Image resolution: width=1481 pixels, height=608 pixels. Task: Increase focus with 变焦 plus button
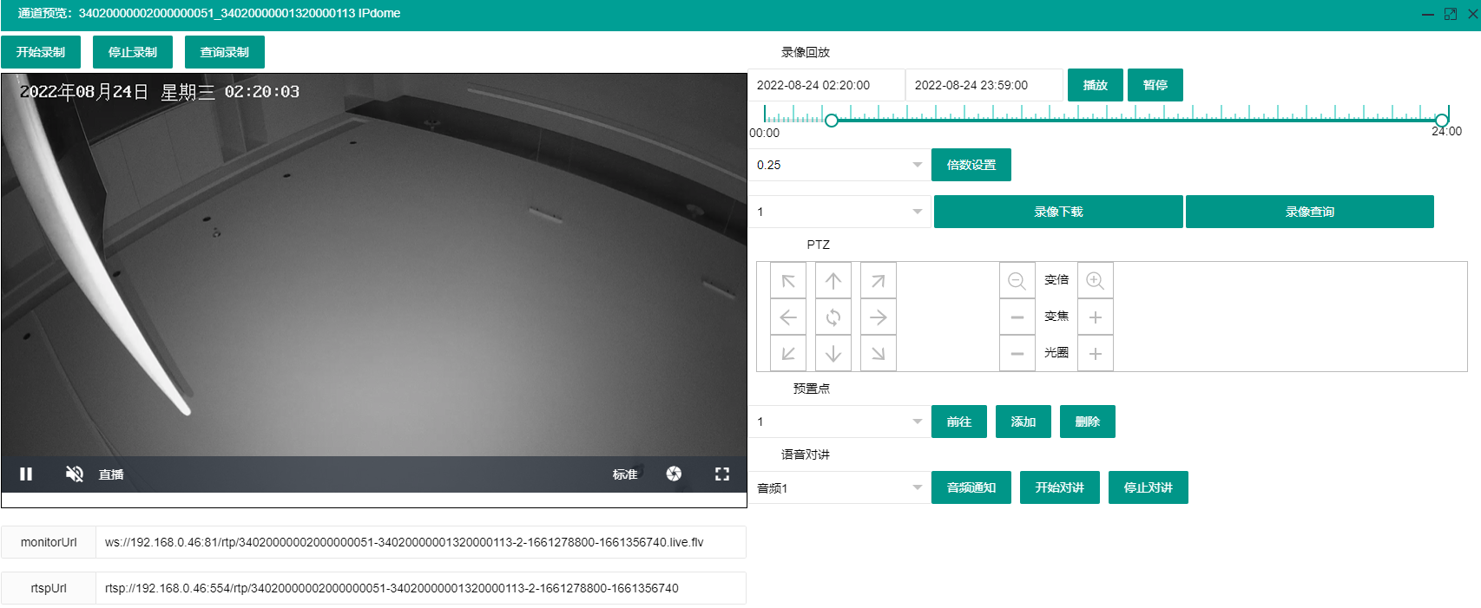[x=1096, y=317]
